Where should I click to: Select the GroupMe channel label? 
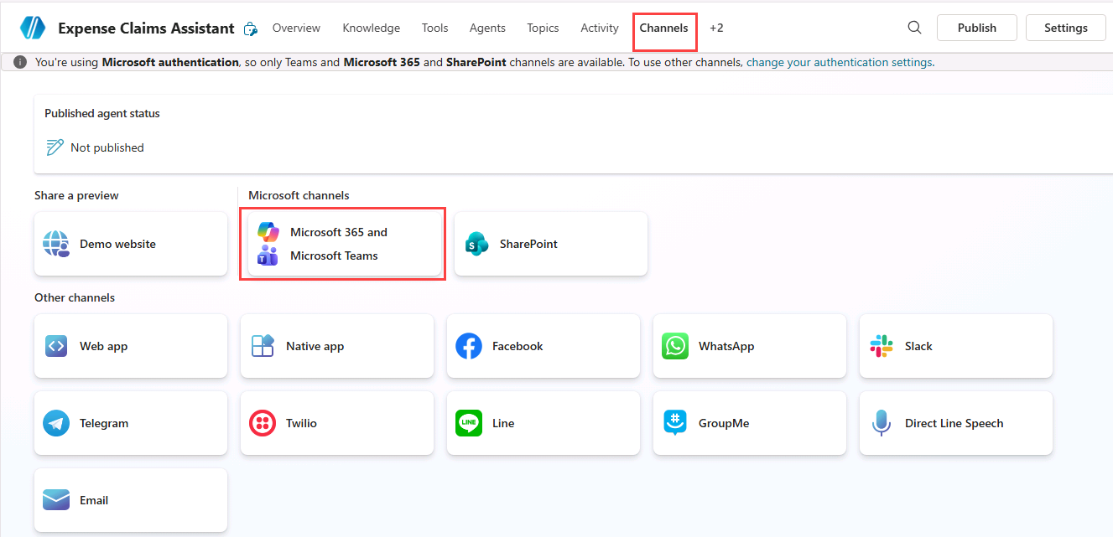tap(724, 423)
